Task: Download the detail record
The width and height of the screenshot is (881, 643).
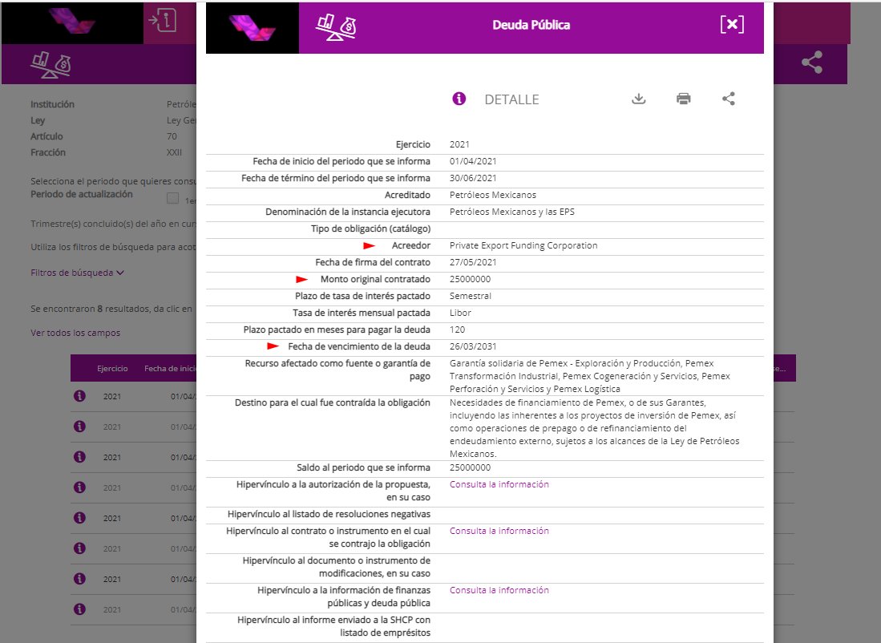Action: [638, 99]
